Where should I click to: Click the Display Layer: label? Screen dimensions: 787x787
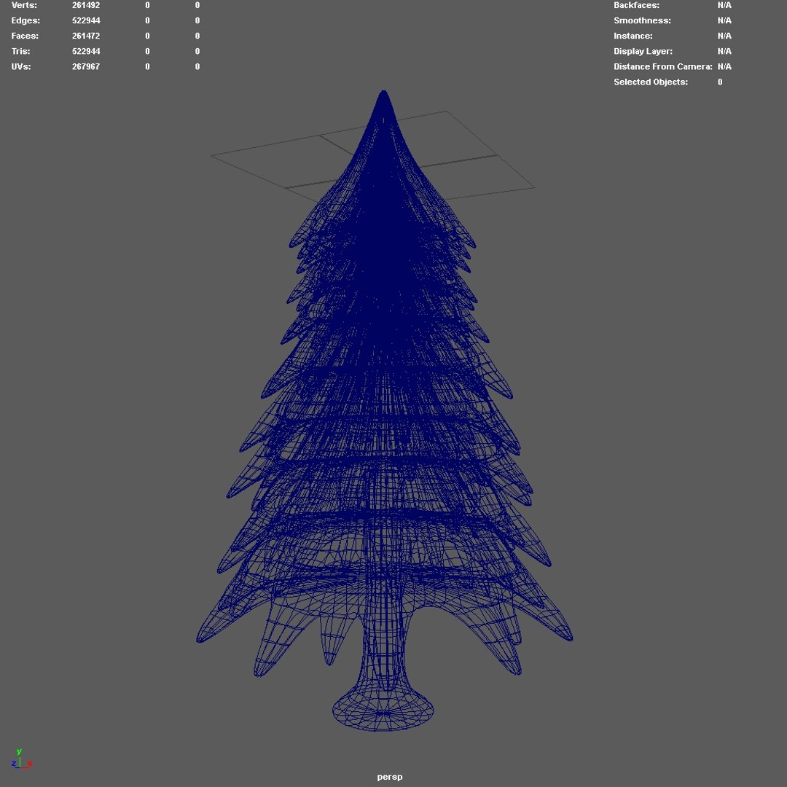pos(643,51)
